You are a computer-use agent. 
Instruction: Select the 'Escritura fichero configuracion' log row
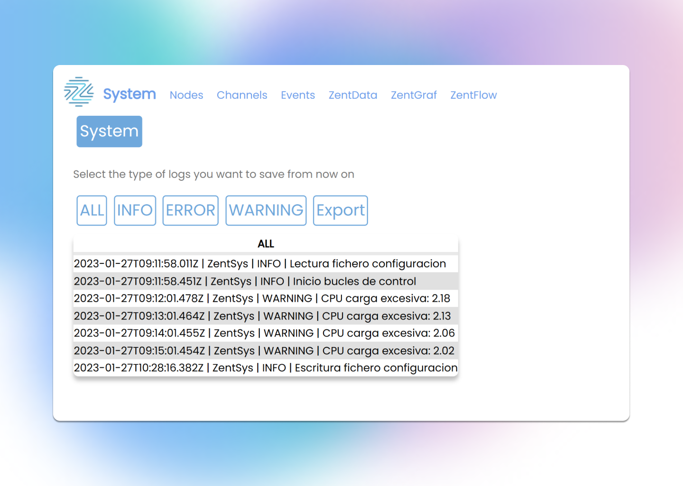tap(266, 368)
